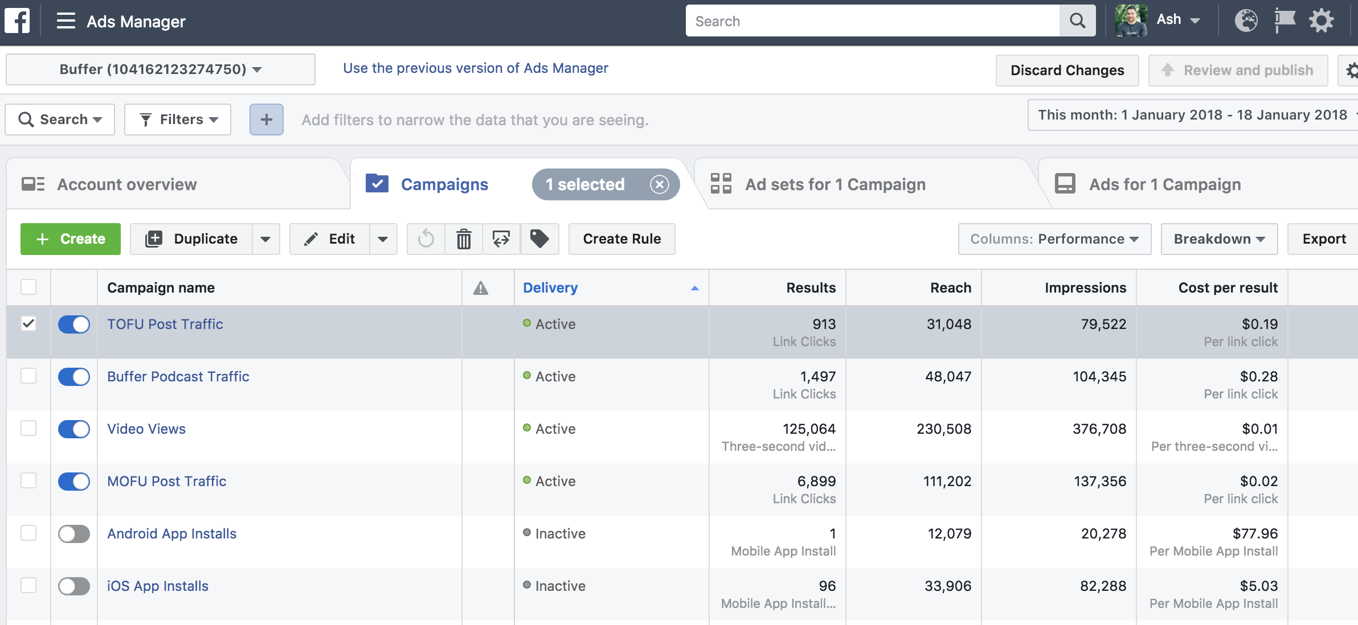Check the select-all campaigns checkbox

28,287
